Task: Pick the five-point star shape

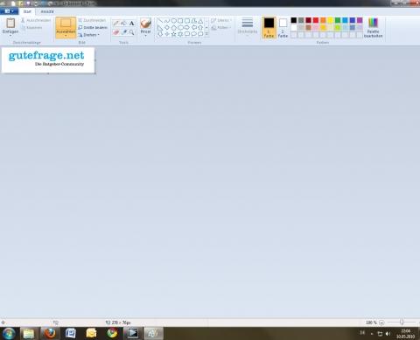Action: [173, 34]
